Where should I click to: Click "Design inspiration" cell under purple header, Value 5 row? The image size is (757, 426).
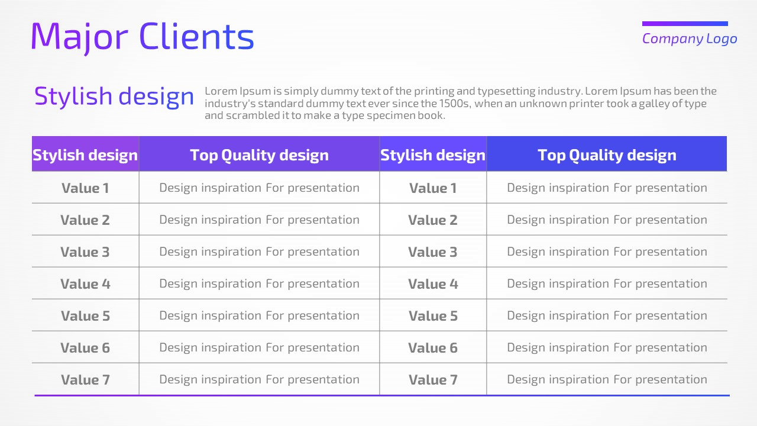(259, 316)
